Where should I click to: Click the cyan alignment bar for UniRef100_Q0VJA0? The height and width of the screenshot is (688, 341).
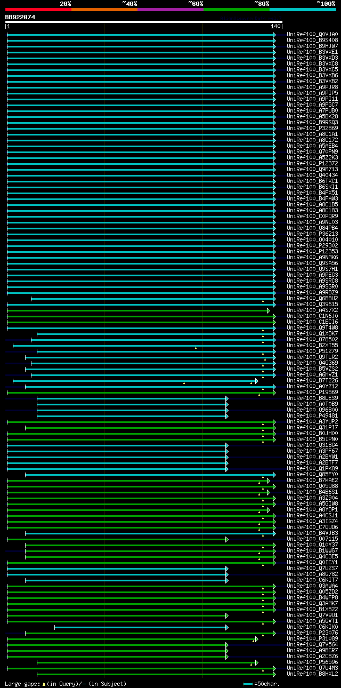[141, 35]
